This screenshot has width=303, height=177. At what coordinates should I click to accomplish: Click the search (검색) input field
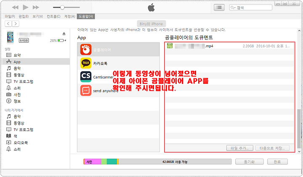[251, 8]
